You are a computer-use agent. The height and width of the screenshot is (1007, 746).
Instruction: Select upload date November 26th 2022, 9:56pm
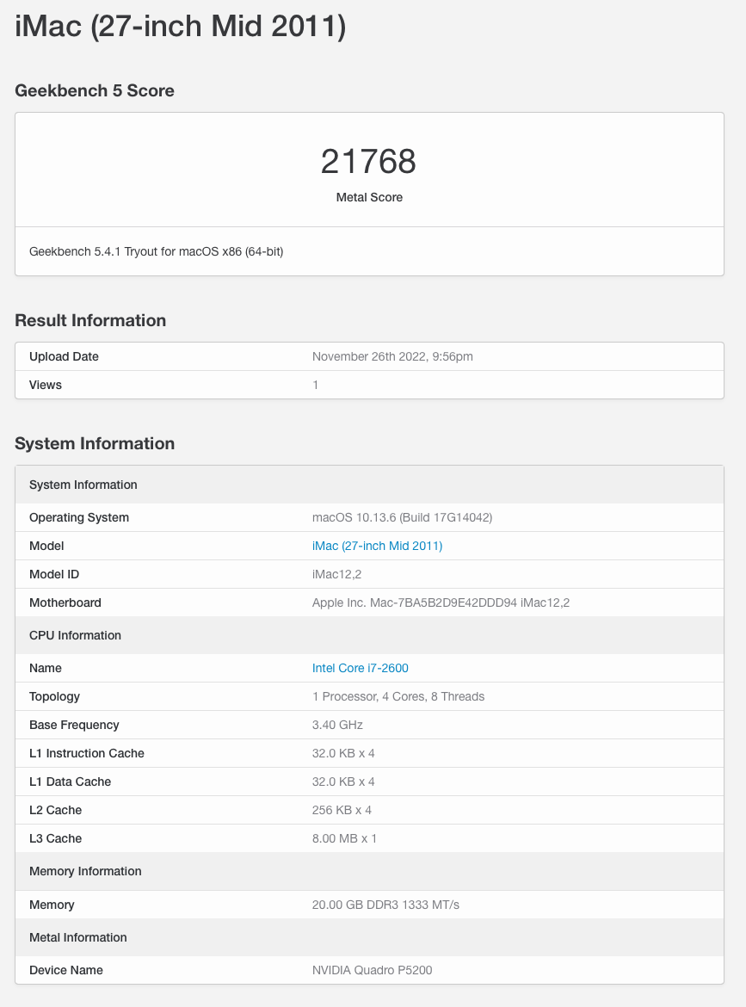pos(392,356)
